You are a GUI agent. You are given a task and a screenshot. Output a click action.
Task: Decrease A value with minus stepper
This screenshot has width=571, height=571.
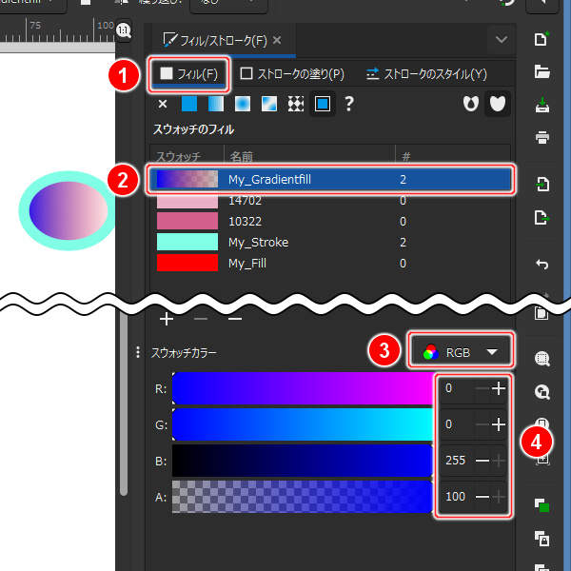pyautogui.click(x=482, y=497)
